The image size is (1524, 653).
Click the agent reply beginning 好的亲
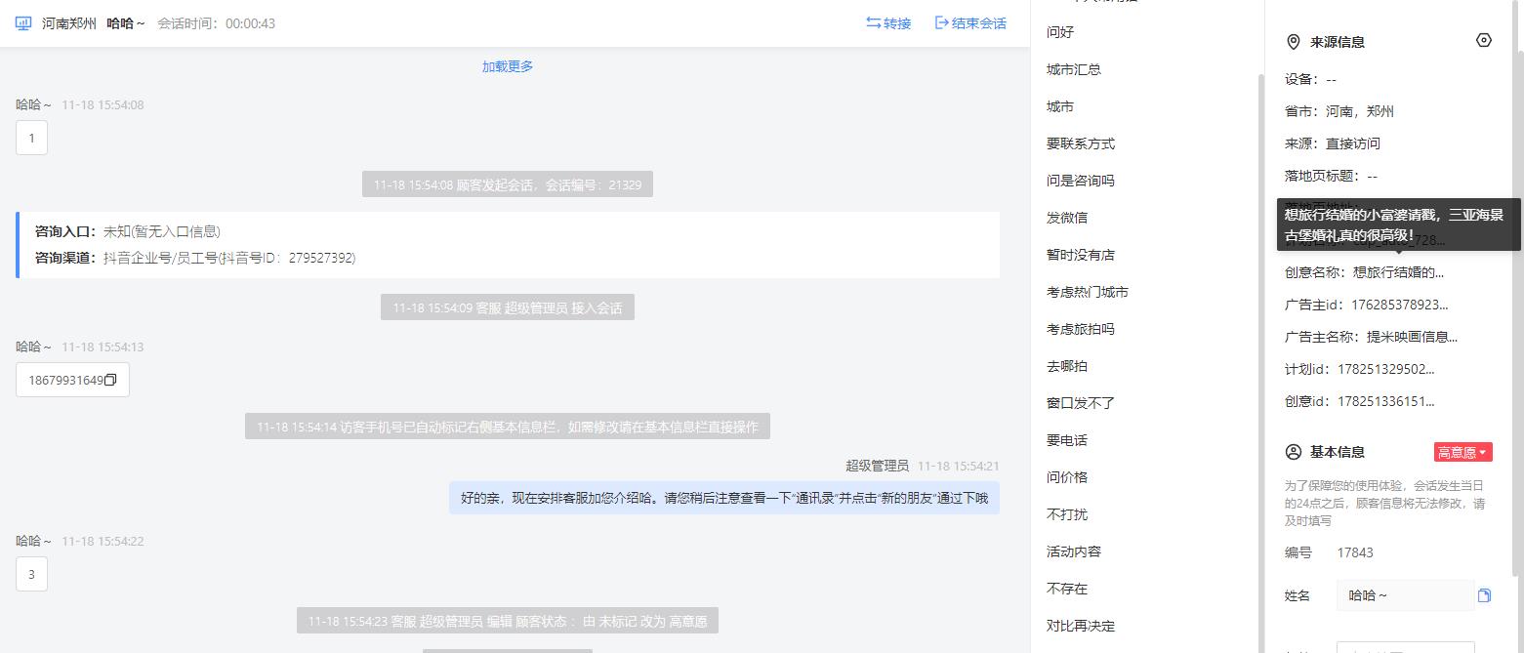(724, 498)
